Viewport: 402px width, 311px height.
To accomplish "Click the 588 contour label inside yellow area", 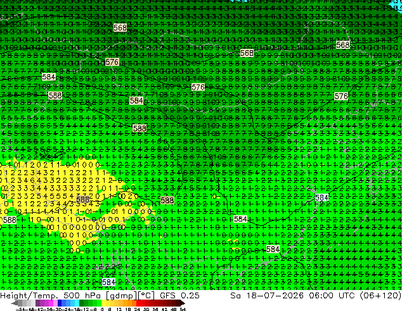I will click(83, 199).
